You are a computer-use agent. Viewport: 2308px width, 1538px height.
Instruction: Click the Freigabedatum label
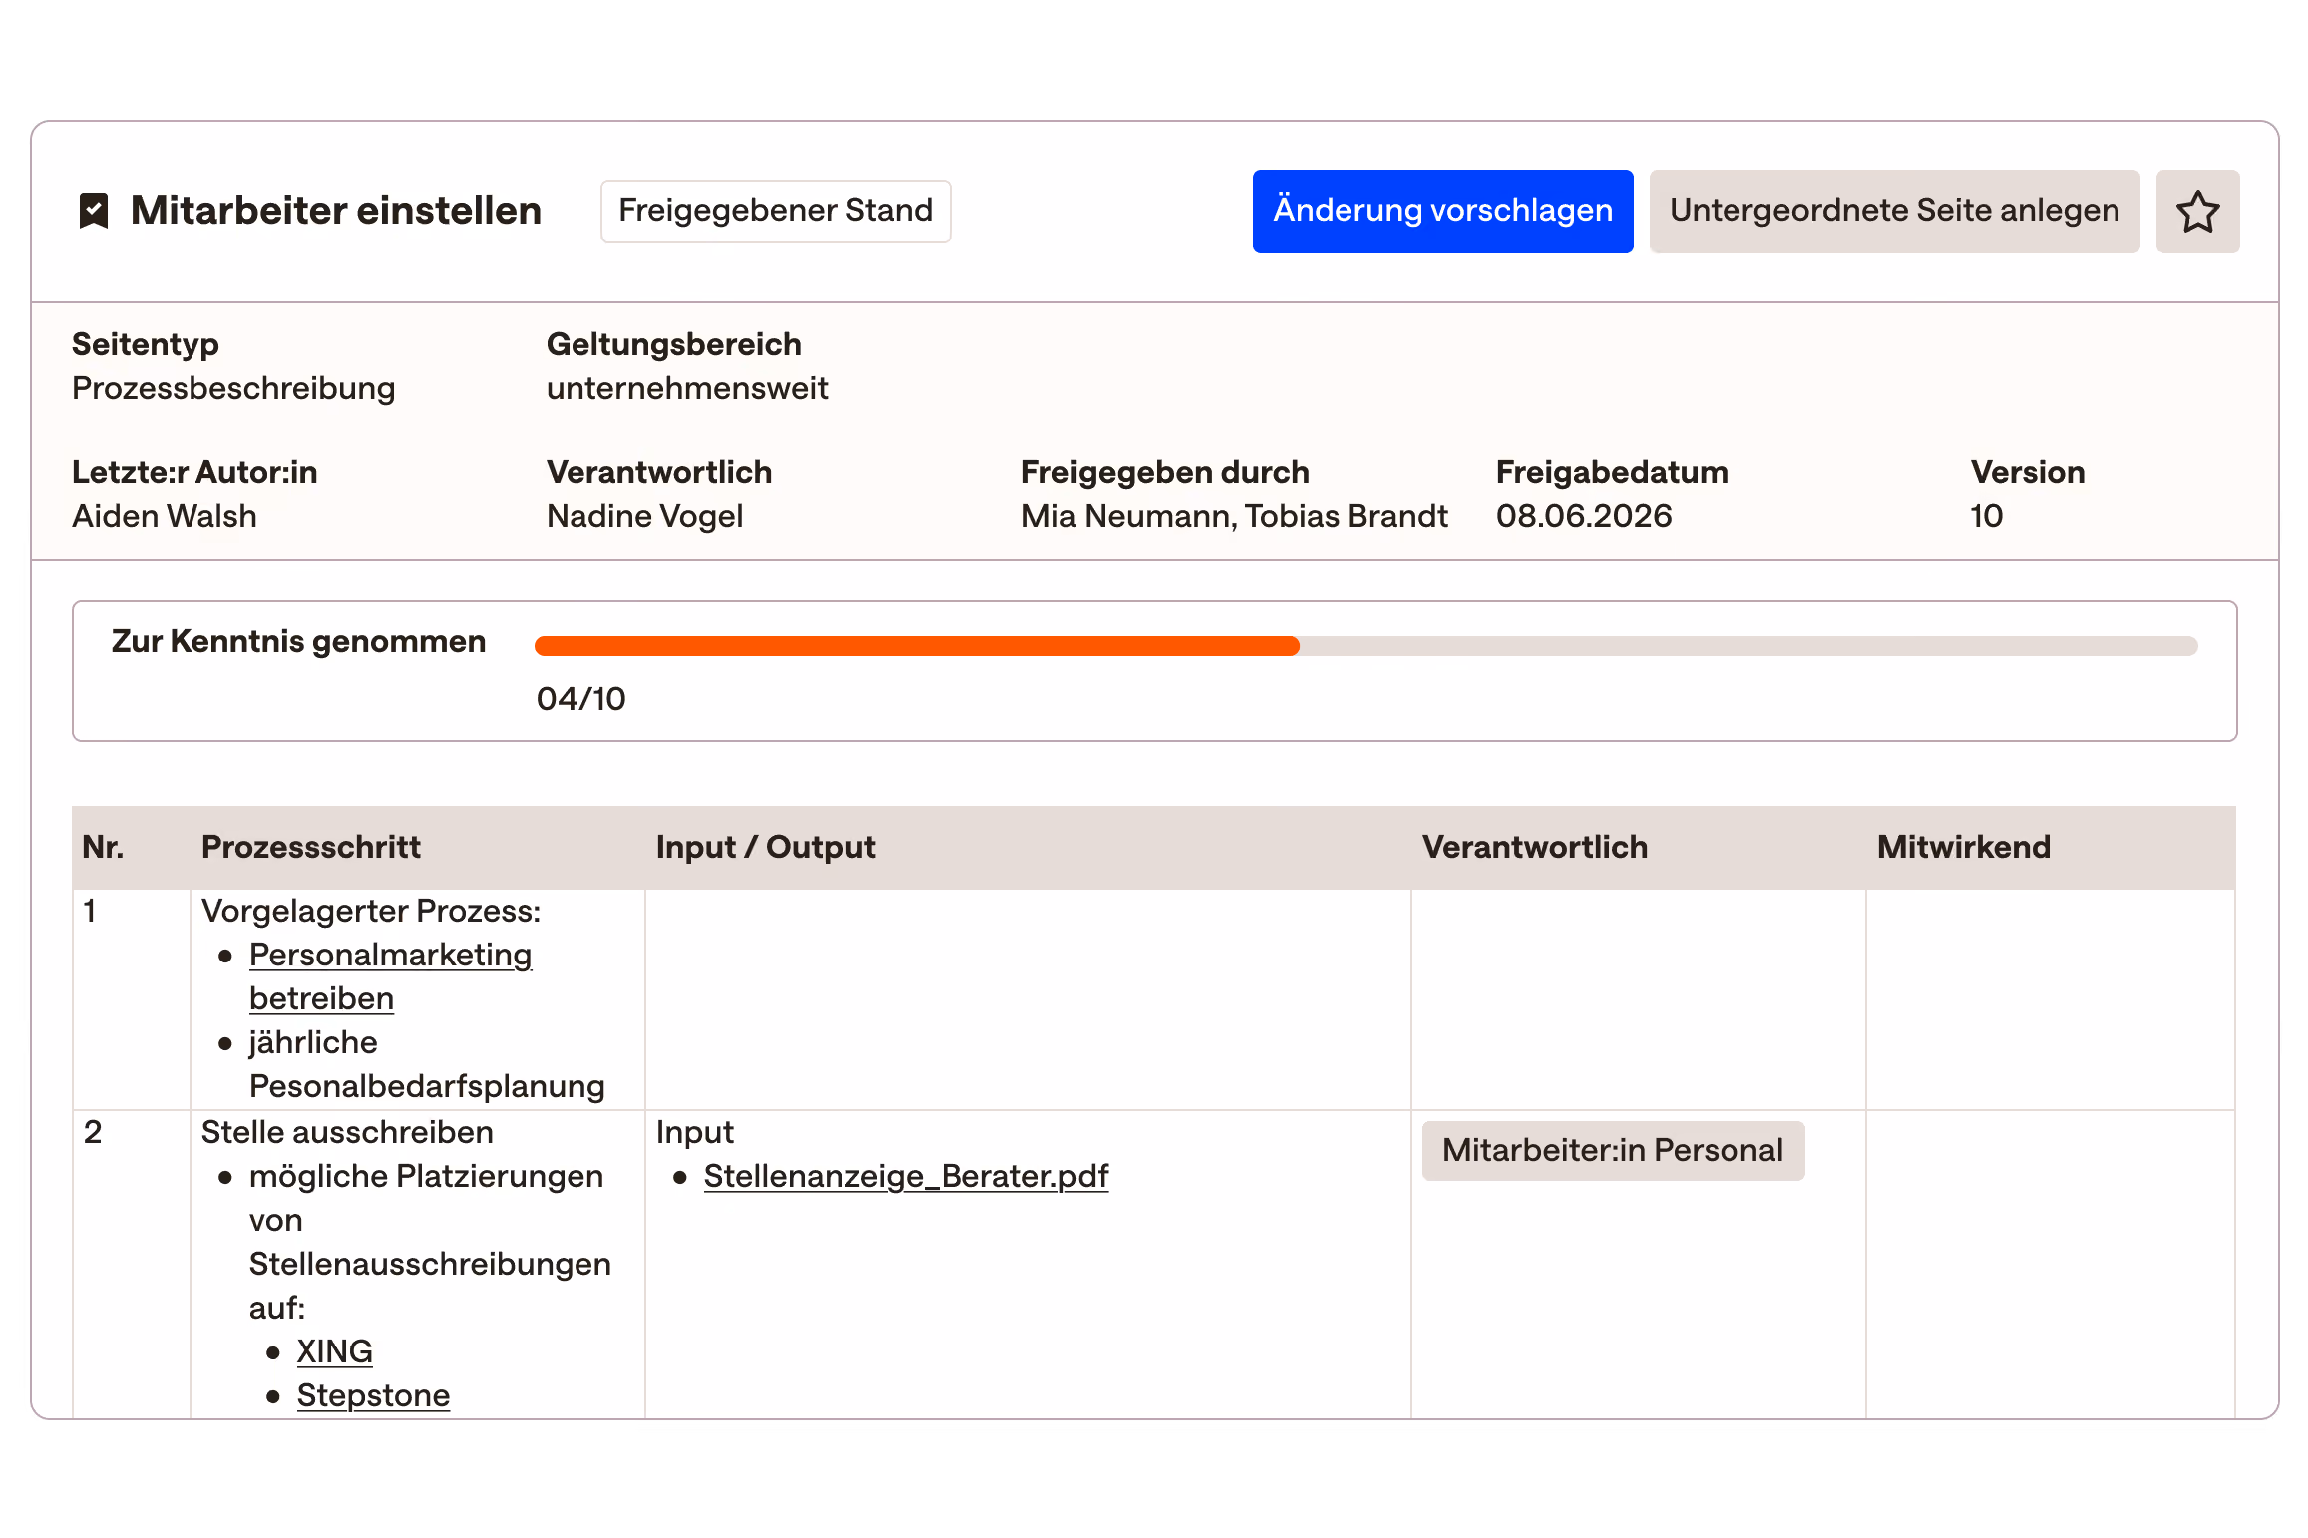point(1612,472)
